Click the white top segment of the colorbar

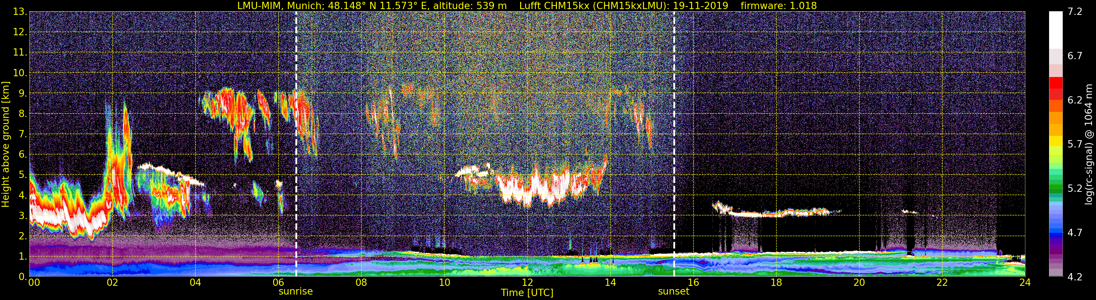(x=1056, y=30)
